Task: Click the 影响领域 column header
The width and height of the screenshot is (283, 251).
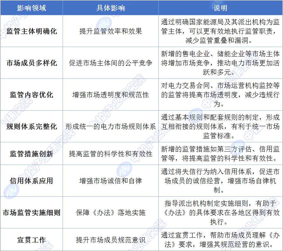Action: point(31,8)
